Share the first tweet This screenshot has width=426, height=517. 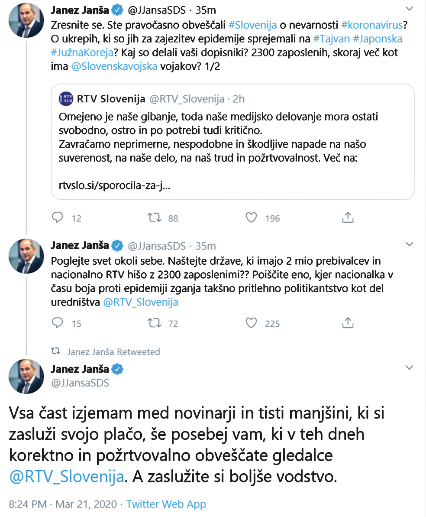tap(348, 218)
